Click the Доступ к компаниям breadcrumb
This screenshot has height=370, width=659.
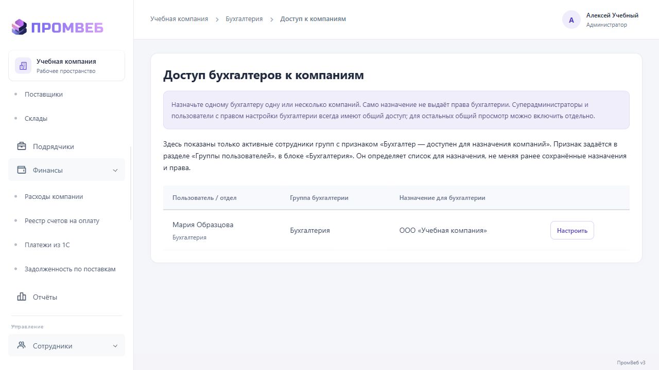313,19
